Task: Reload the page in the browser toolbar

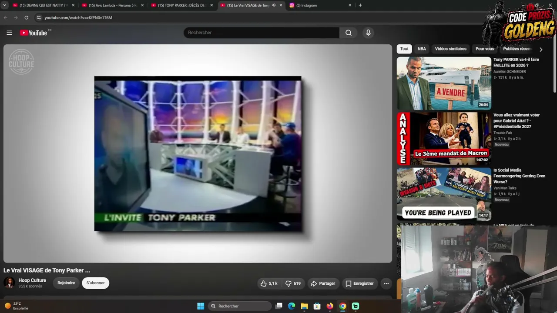Action: click(27, 18)
